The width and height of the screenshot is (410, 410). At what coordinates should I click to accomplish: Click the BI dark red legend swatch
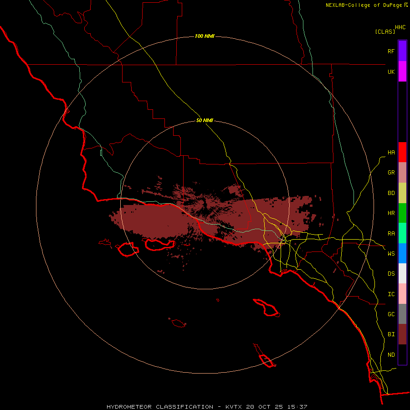point(402,334)
